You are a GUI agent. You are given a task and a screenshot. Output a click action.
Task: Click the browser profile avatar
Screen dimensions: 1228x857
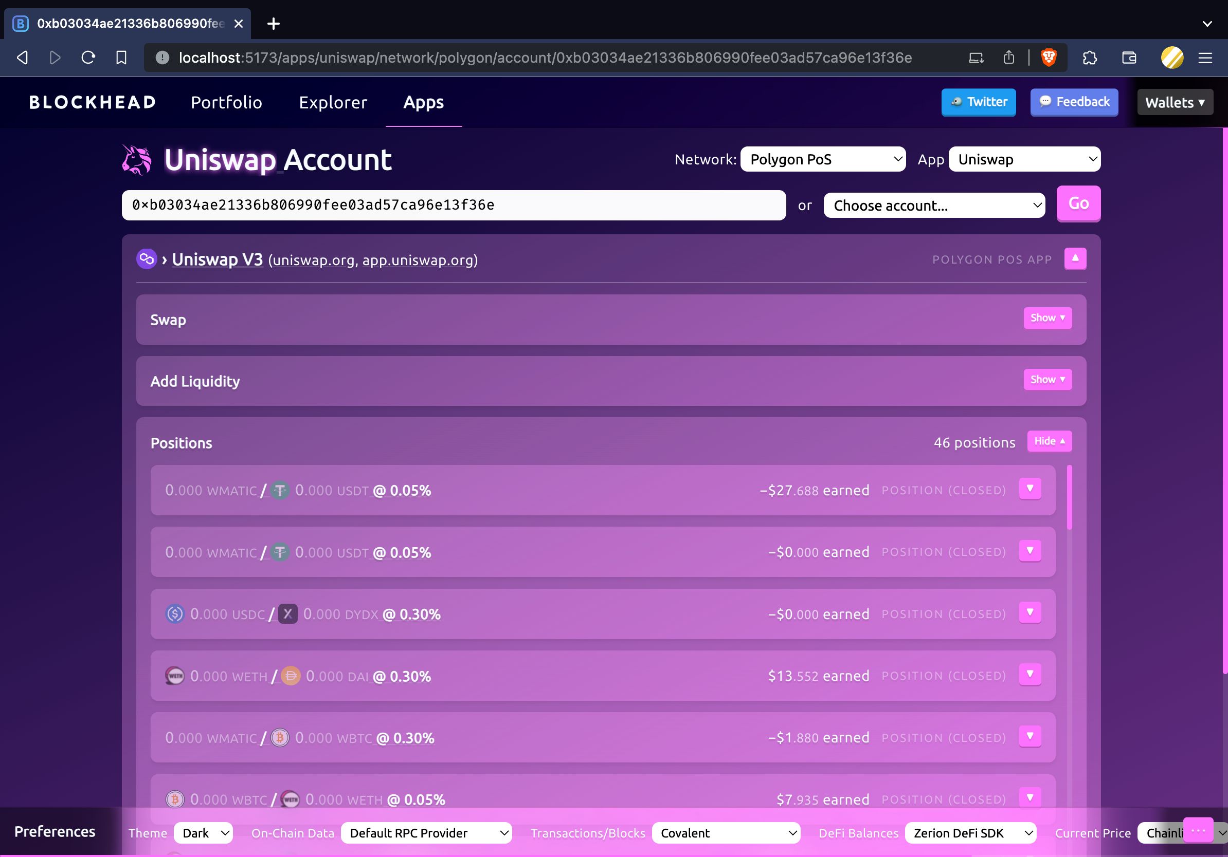pos(1172,58)
